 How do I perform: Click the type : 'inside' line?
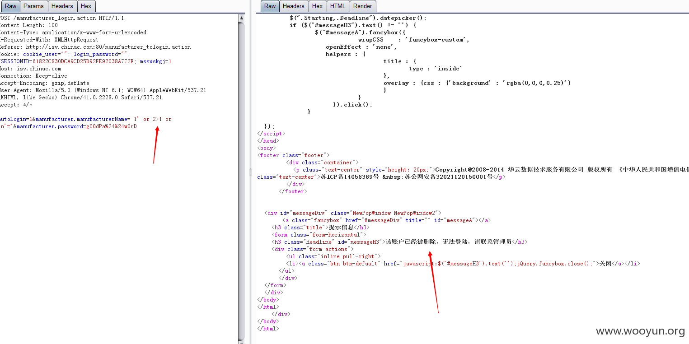pyautogui.click(x=436, y=69)
